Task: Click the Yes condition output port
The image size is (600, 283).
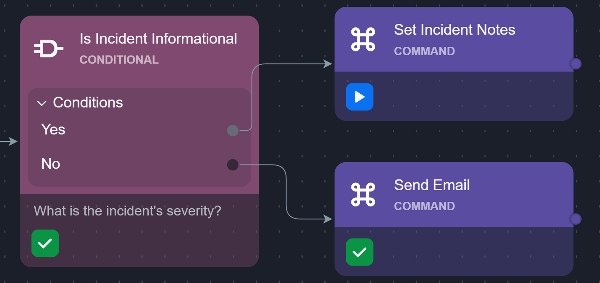Action: 233,130
